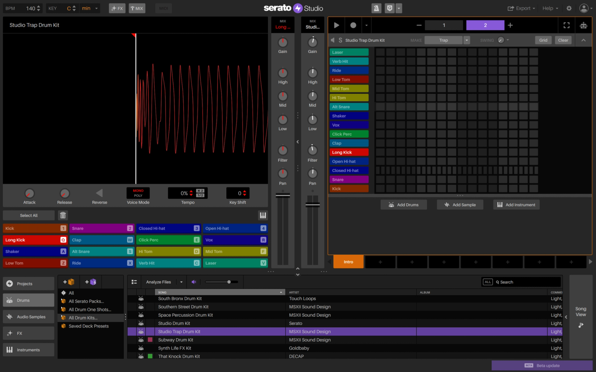
Task: Click the Add Drums button
Action: pos(403,205)
